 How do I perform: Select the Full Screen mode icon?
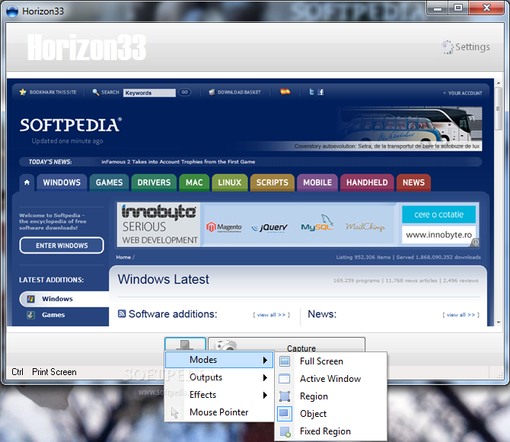point(285,361)
